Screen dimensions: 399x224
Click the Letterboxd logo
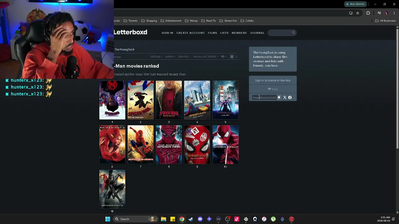[x=130, y=32]
